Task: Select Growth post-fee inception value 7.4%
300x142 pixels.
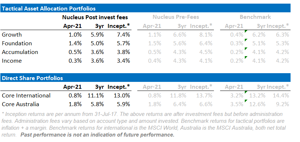Action: (x=124, y=35)
